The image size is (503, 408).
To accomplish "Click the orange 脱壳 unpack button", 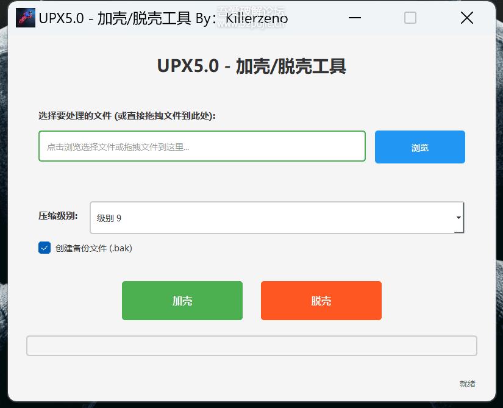I will 321,301.
